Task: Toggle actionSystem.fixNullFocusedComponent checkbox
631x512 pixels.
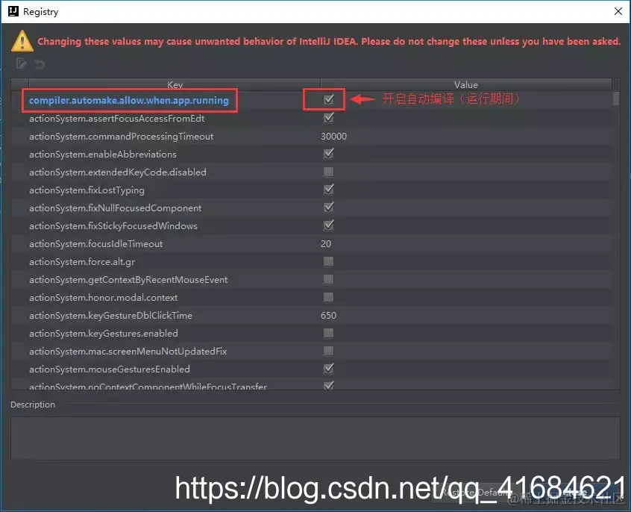Action: (x=329, y=207)
